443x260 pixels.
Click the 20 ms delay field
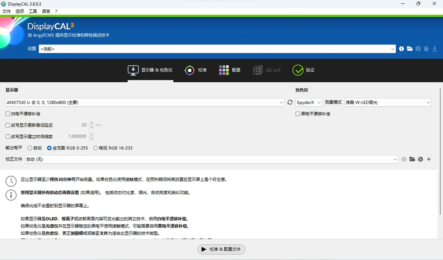(x=74, y=125)
